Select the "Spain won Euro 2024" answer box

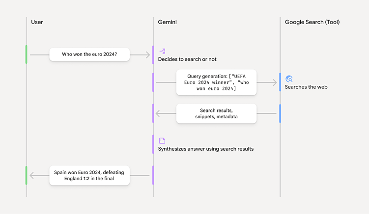click(89, 175)
